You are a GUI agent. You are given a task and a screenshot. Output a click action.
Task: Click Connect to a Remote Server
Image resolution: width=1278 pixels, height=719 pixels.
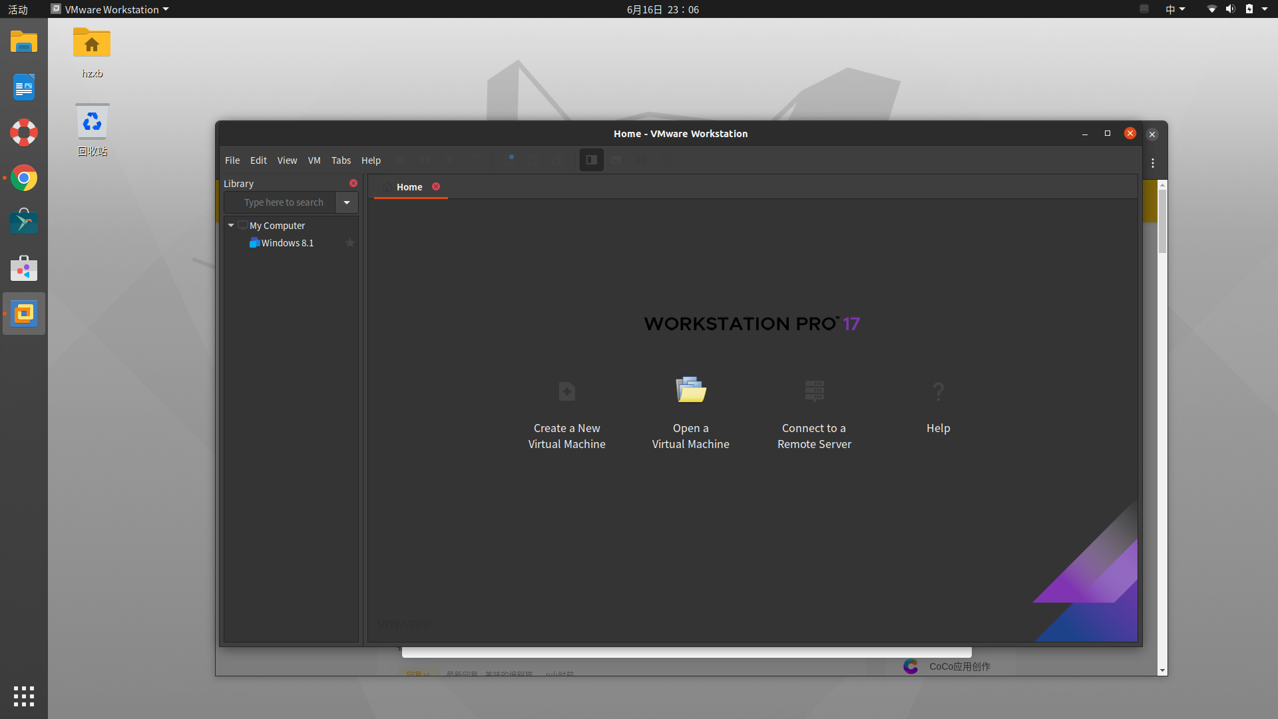815,415
